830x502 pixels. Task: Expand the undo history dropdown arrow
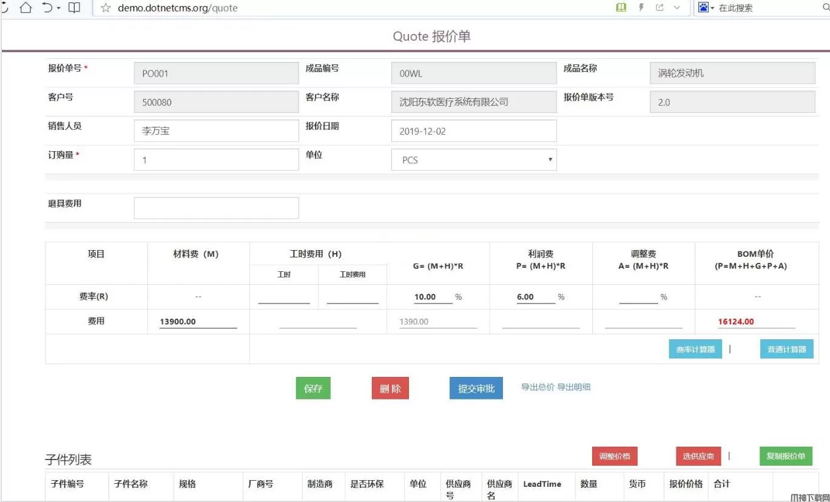click(x=59, y=8)
